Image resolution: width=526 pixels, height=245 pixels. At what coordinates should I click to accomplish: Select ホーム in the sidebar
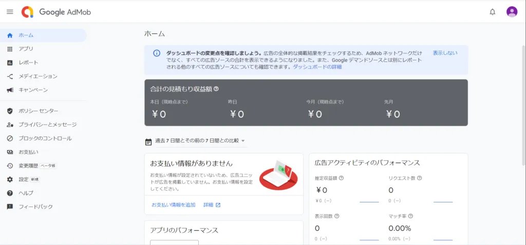[43, 35]
